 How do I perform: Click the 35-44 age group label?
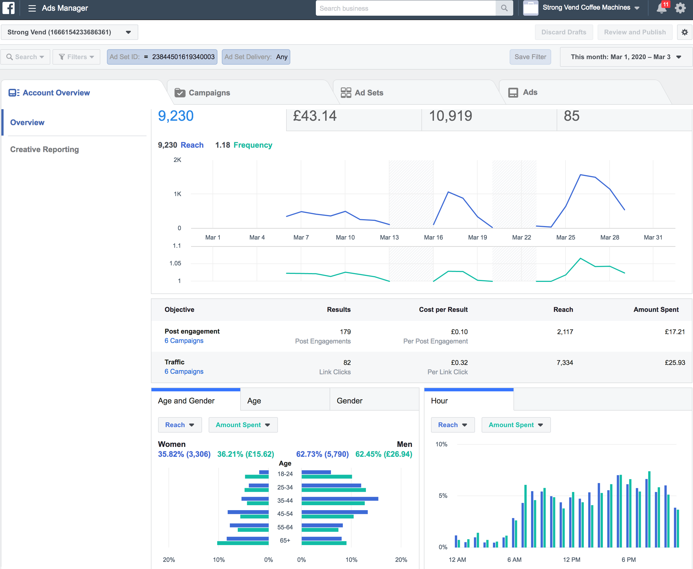285,501
